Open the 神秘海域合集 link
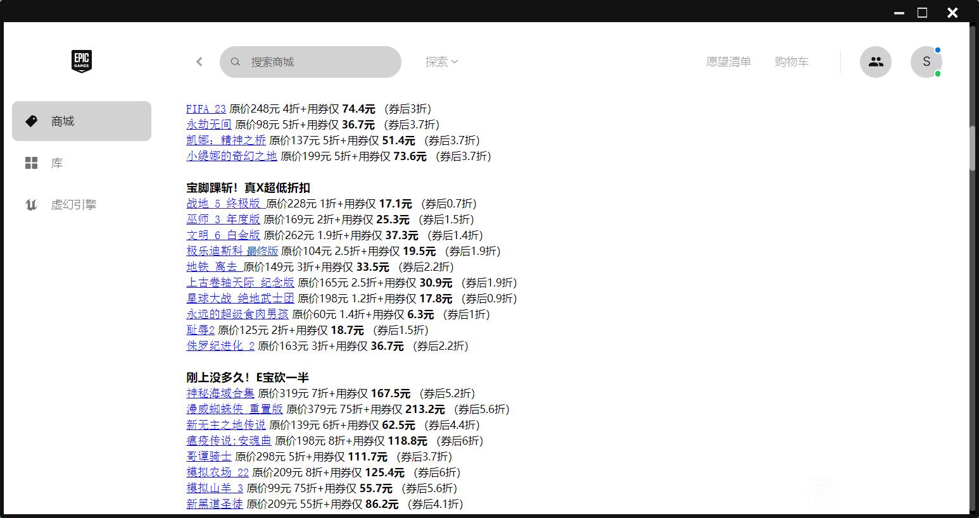Screen dimensions: 979x518 pyautogui.click(x=220, y=393)
